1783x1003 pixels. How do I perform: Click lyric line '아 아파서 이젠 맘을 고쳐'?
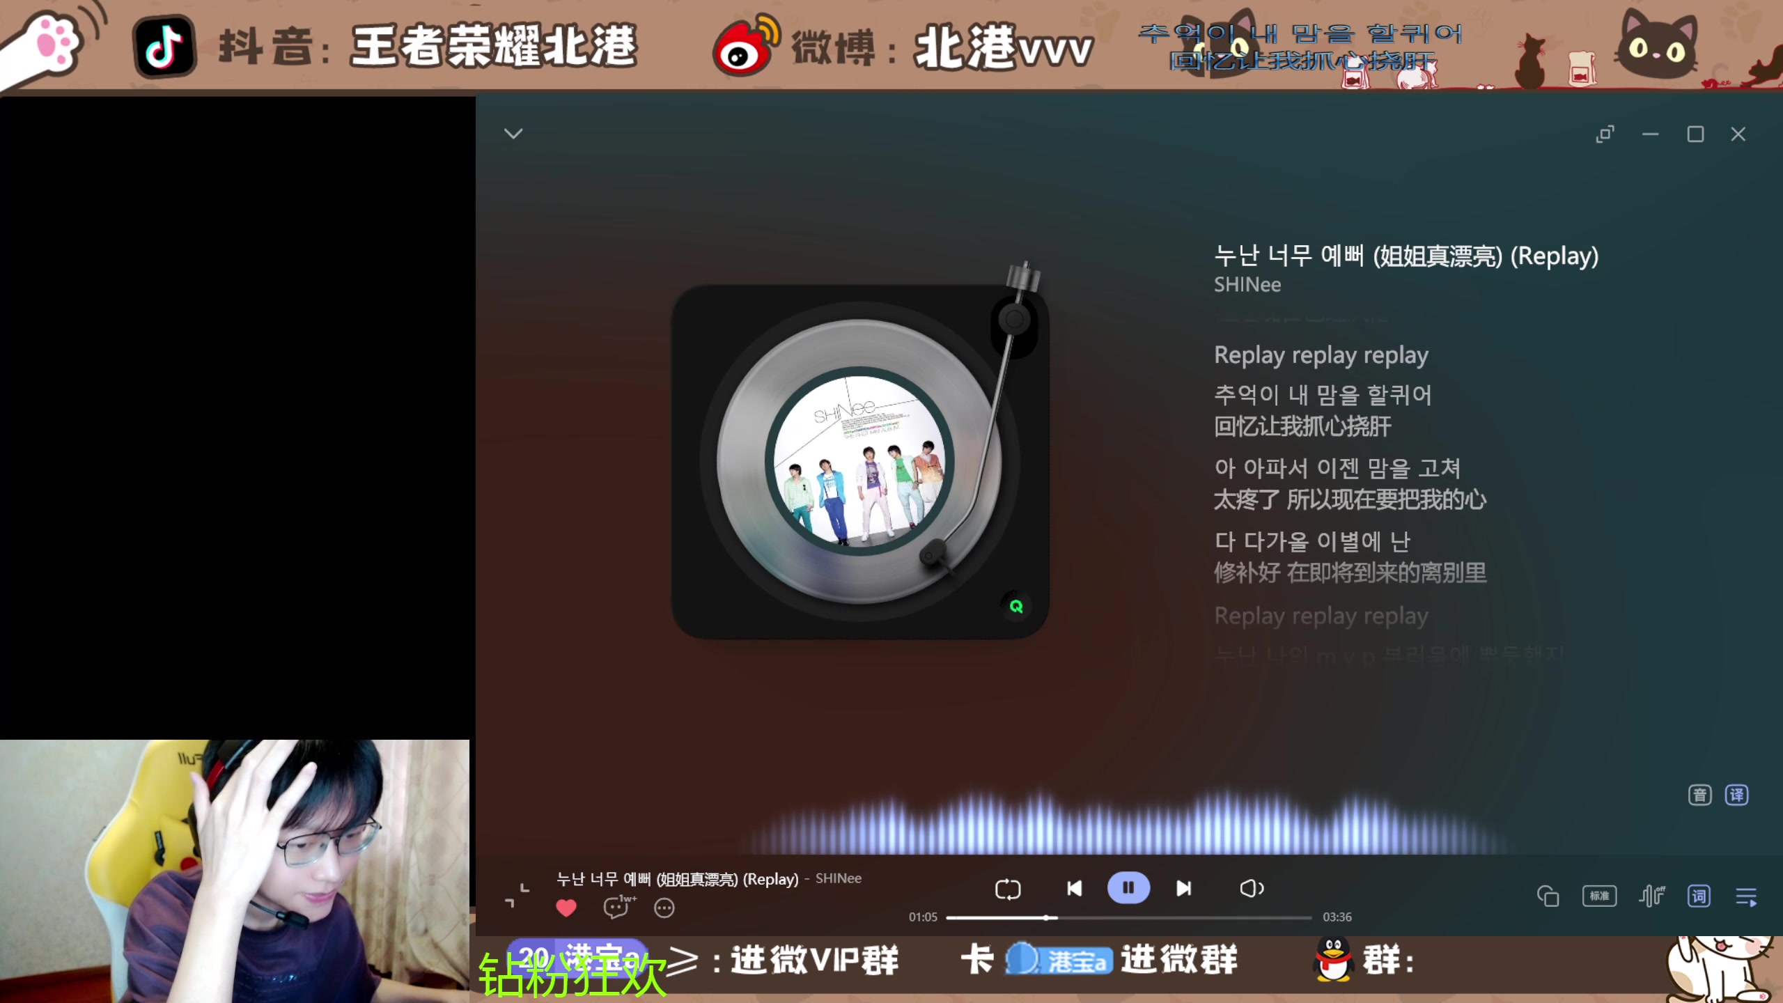(1337, 468)
